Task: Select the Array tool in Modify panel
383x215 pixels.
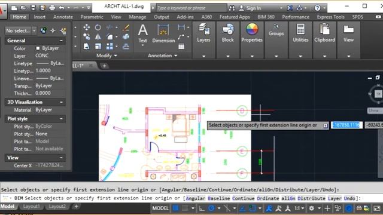Action: [110, 46]
